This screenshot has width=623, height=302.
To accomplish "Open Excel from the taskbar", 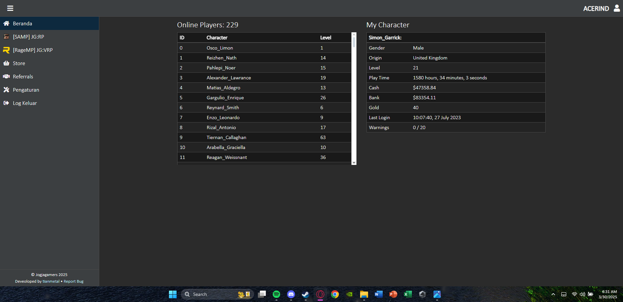I will 408,294.
